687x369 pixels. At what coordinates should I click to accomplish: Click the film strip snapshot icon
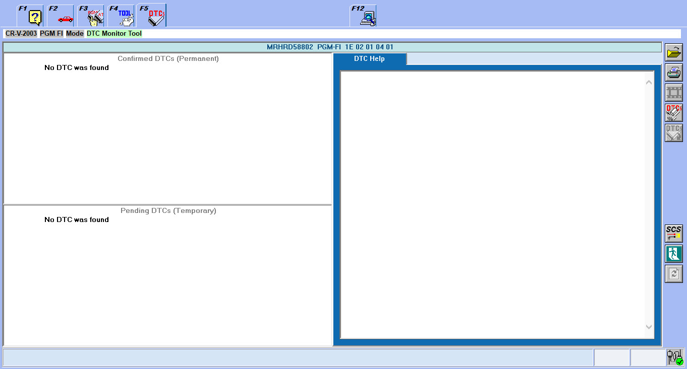673,93
